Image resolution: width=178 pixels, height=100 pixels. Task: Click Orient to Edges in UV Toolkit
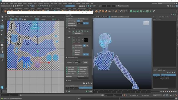pos(83,67)
